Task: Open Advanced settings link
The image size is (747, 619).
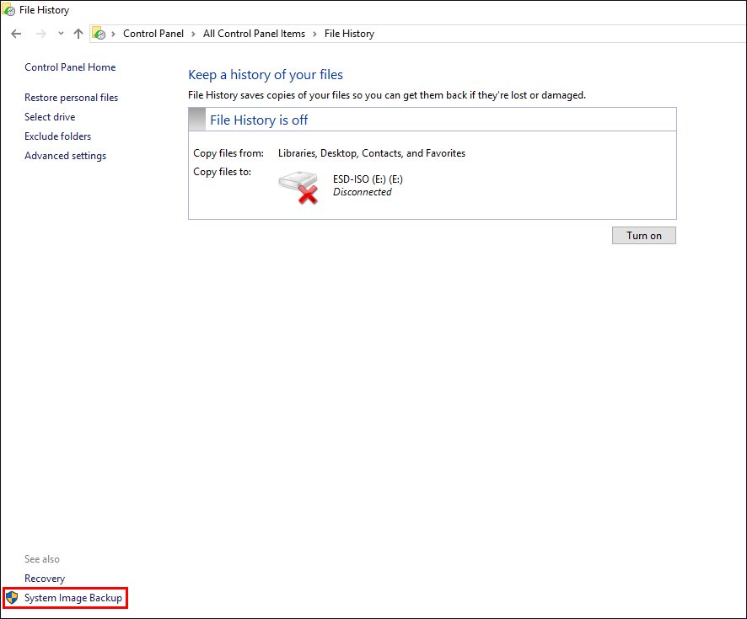Action: point(65,156)
